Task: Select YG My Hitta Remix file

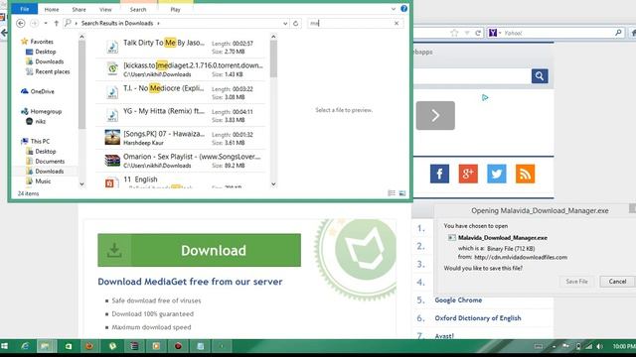Action: pyautogui.click(x=181, y=115)
